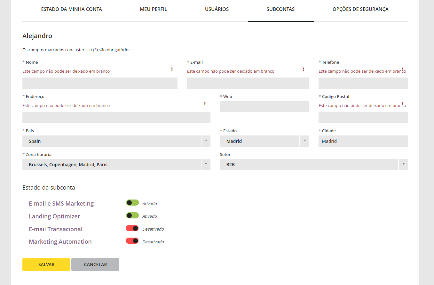
Task: Go to the Estado da Minha Conta tab
Action: [x=72, y=9]
